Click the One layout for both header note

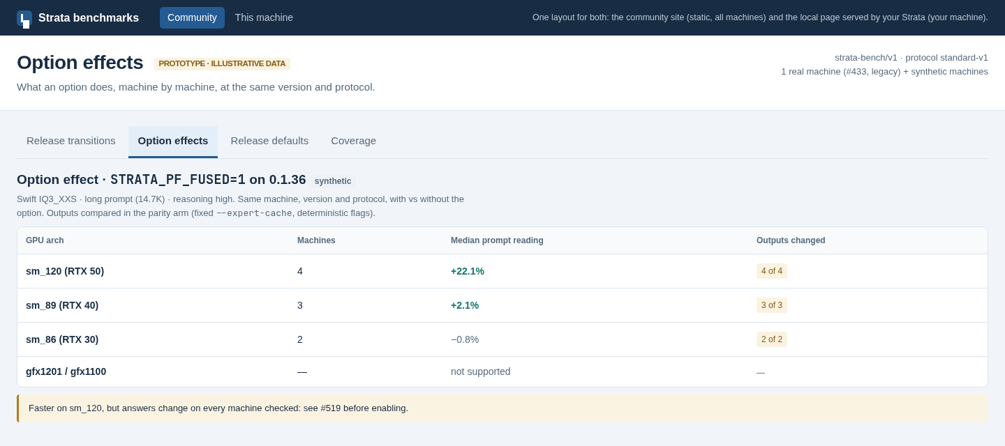click(760, 17)
